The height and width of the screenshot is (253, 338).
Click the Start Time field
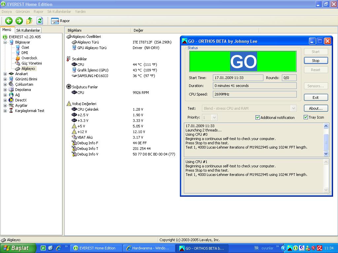[x=238, y=78]
